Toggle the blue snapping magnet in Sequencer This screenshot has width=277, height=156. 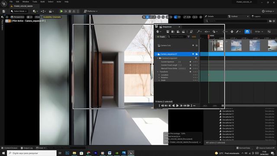click(x=247, y=32)
